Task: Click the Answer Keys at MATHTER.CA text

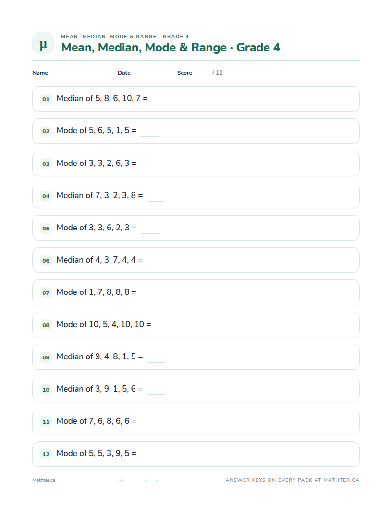Action: [x=293, y=480]
